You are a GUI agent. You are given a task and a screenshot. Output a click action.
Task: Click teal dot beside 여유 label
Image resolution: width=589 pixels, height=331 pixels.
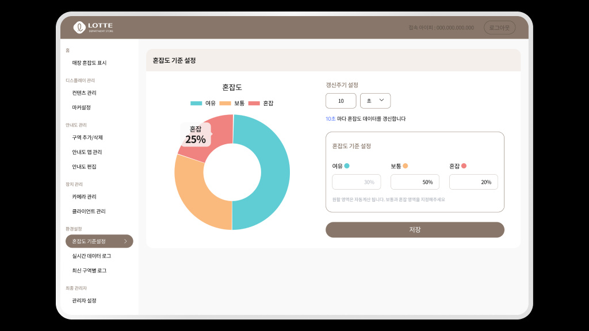point(347,166)
